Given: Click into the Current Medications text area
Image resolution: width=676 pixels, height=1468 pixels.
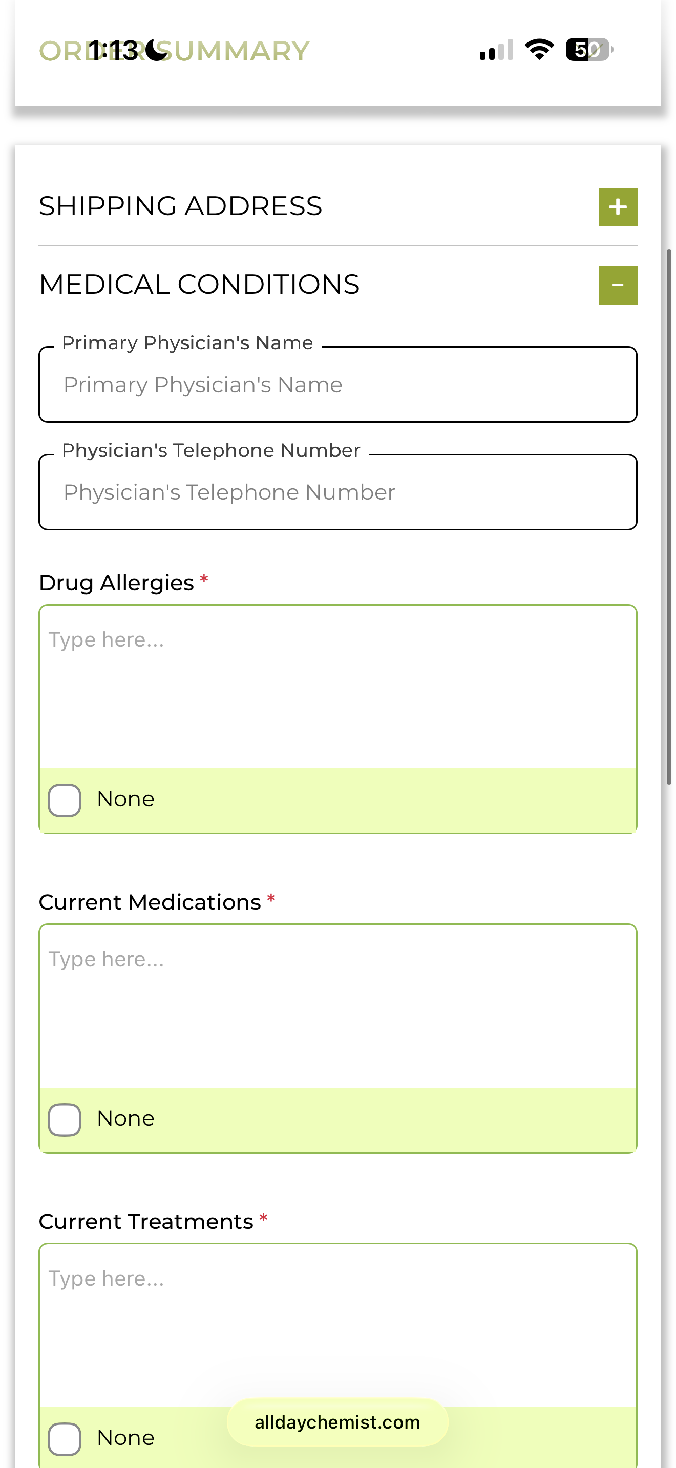Looking at the screenshot, I should 337,1006.
